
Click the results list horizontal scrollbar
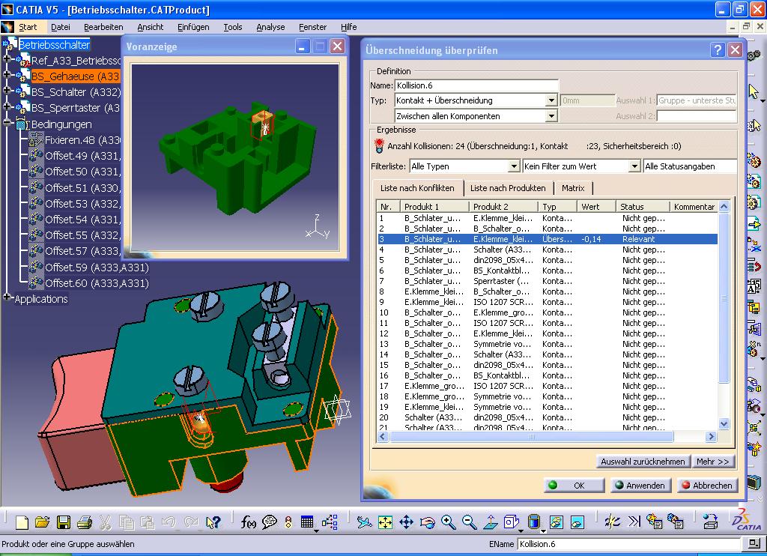pyautogui.click(x=532, y=437)
